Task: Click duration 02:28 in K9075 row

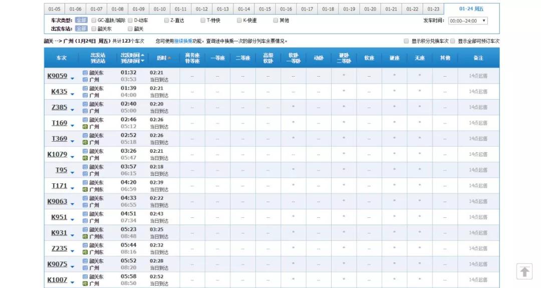Action: (x=156, y=261)
